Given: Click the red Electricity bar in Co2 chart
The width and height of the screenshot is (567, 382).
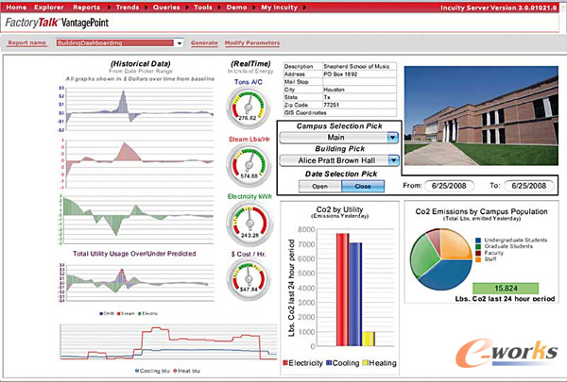Looking at the screenshot, I should pyautogui.click(x=342, y=290).
